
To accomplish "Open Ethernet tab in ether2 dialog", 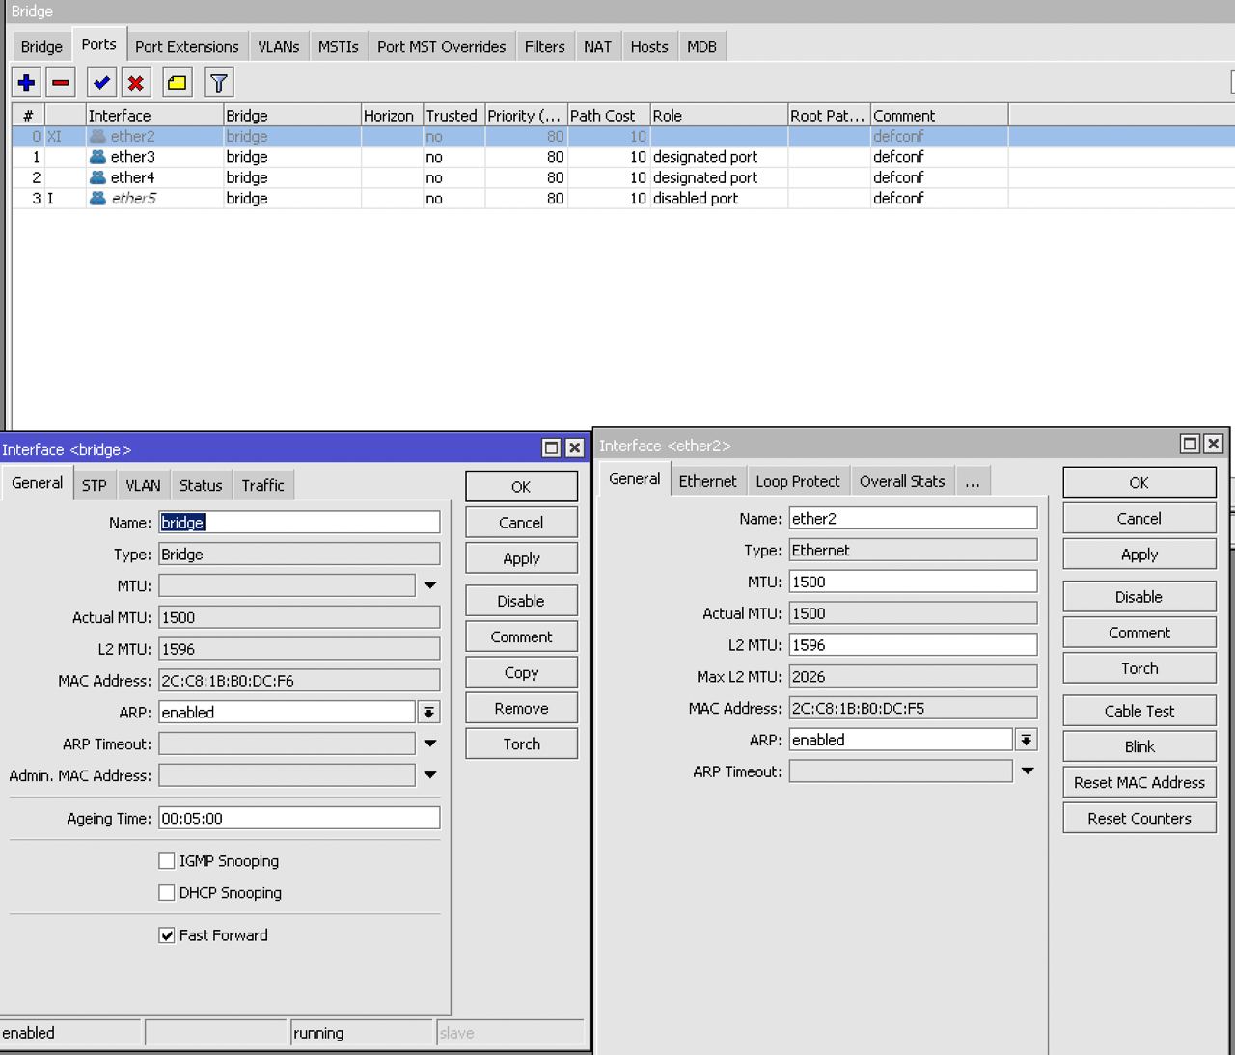I will point(708,481).
